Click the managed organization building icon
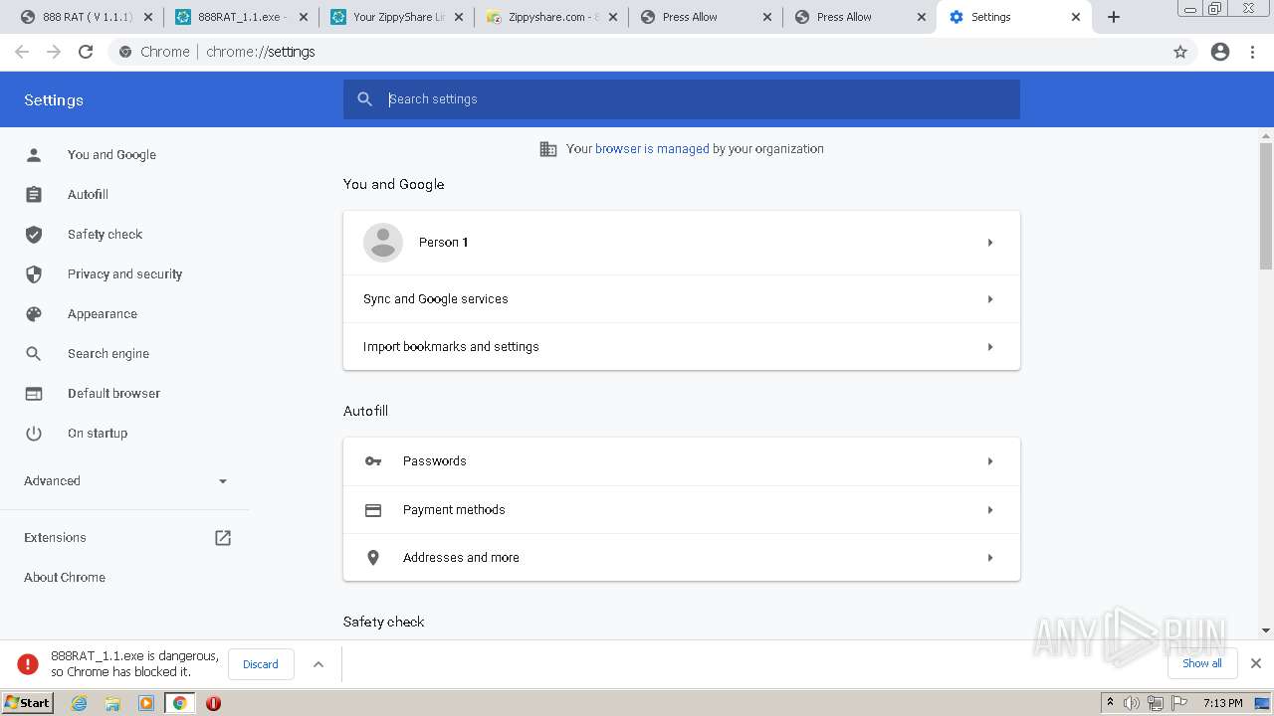Viewport: 1274px width, 716px height. pyautogui.click(x=548, y=149)
